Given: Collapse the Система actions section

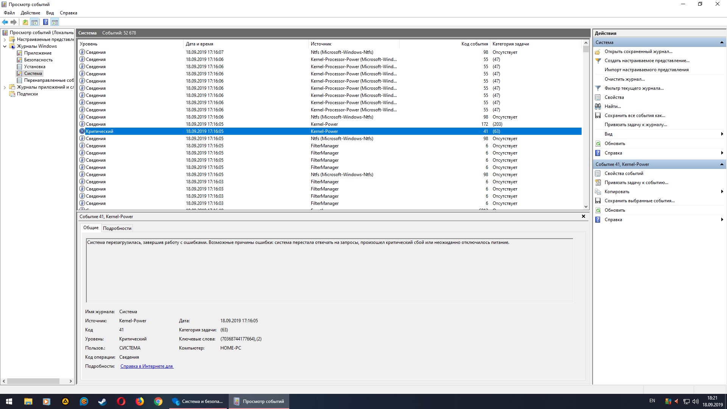Looking at the screenshot, I should click(722, 42).
